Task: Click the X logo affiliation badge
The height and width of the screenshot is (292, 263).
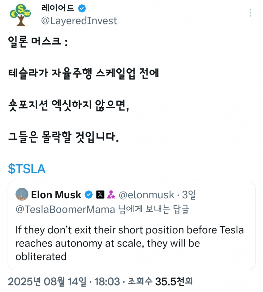Action: [x=100, y=195]
